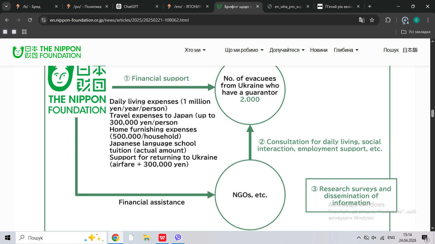Click the taskbar 'Пошук' search box
This screenshot has width=435, height=244.
(61, 238)
